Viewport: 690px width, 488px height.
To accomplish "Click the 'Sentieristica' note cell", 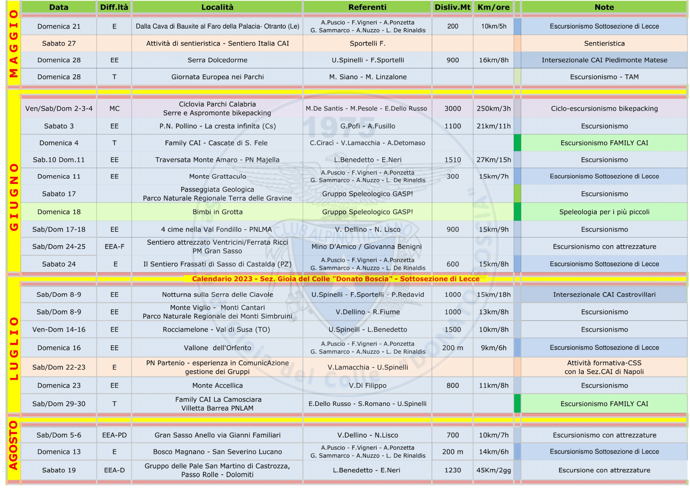I will (x=604, y=43).
